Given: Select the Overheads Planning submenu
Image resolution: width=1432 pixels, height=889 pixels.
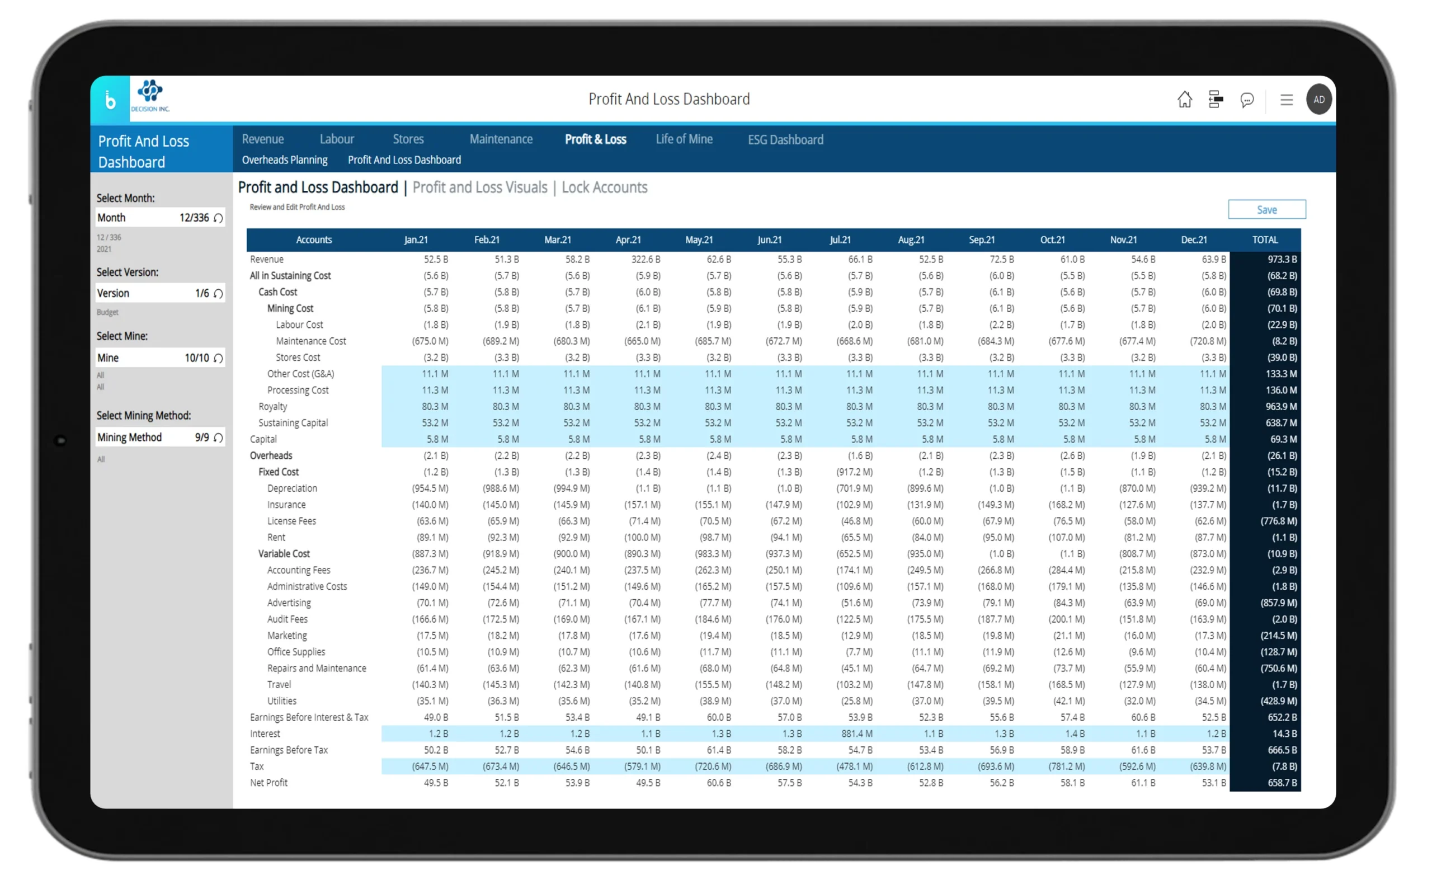Looking at the screenshot, I should (x=285, y=160).
